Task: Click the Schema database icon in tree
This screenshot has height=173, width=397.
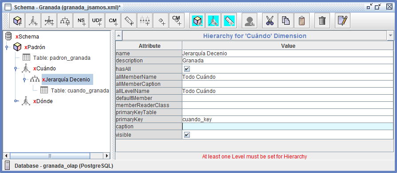Action: click(8, 36)
